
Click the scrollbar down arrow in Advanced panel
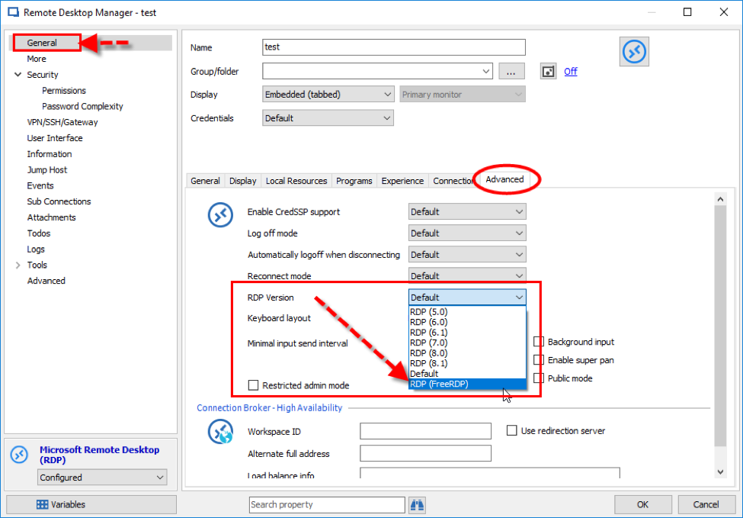(x=720, y=472)
